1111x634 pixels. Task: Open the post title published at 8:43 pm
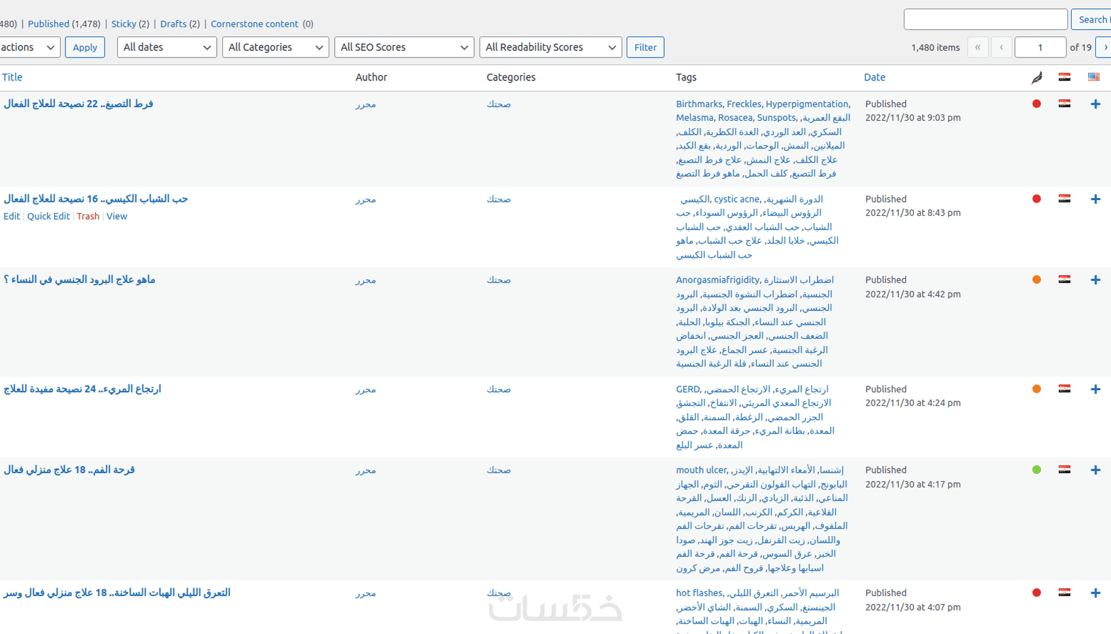pyautogui.click(x=95, y=199)
